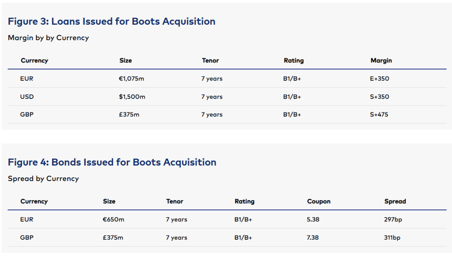Click the Tenor column header in Figure 4
452x257 pixels.
(x=174, y=201)
